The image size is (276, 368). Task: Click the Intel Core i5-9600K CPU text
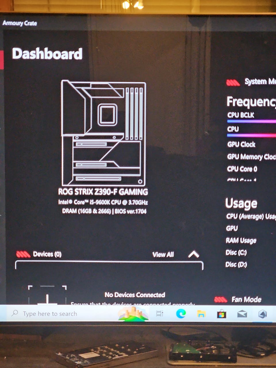103,202
